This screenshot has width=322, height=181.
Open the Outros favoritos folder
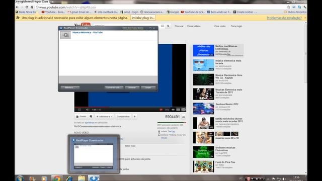(x=295, y=12)
